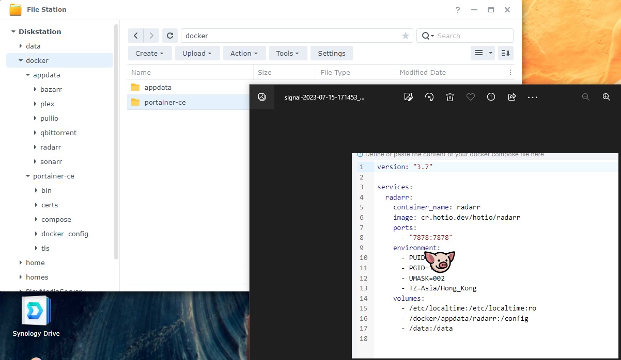Delete the image in photo viewer

click(450, 97)
